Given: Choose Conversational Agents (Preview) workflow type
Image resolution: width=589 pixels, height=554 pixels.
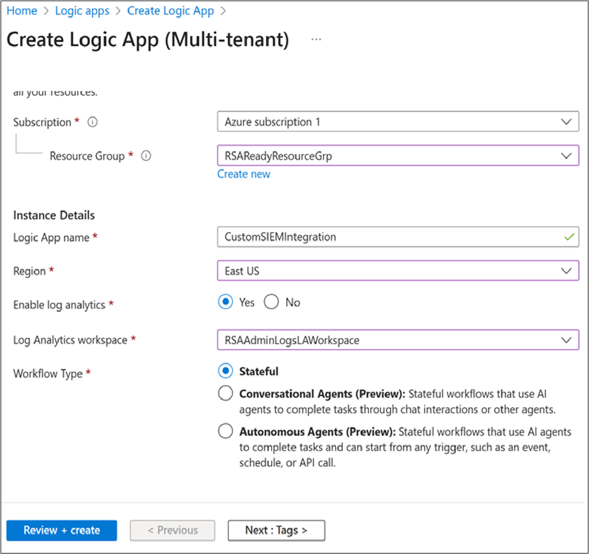Looking at the screenshot, I should pos(225,394).
